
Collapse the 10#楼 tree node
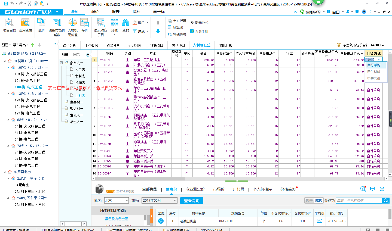(8, 67)
